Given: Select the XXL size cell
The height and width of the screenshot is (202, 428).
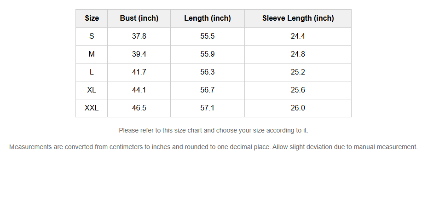Looking at the screenshot, I should pos(92,108).
